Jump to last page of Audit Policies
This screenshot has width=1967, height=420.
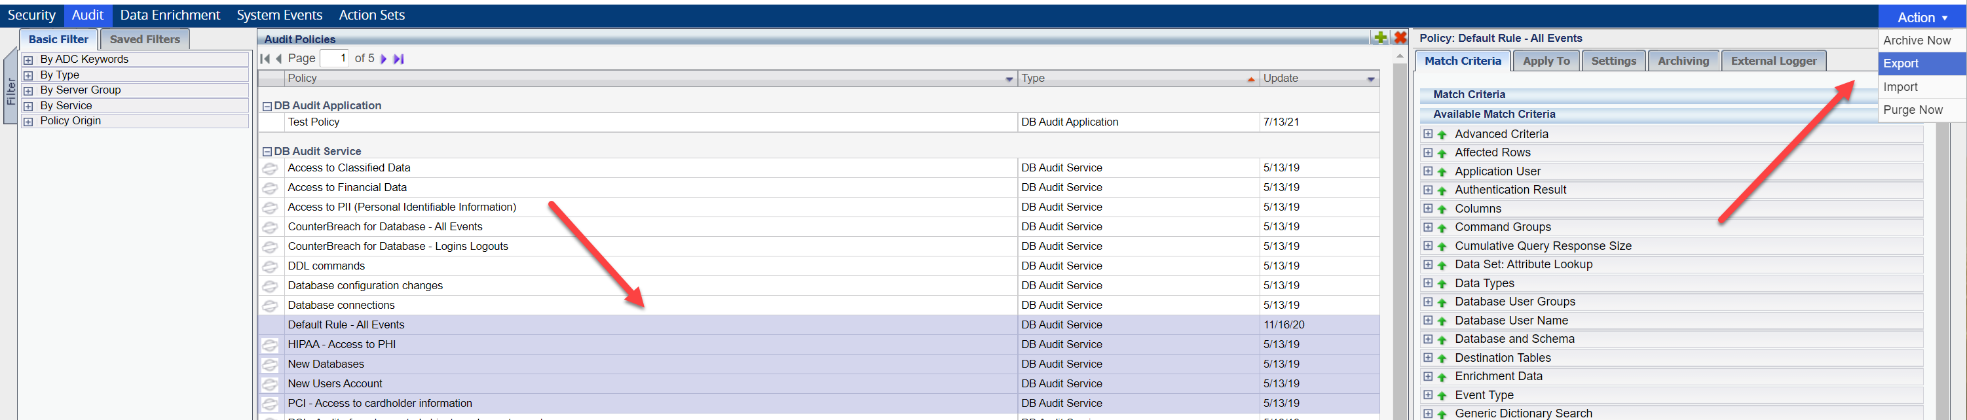click(398, 59)
